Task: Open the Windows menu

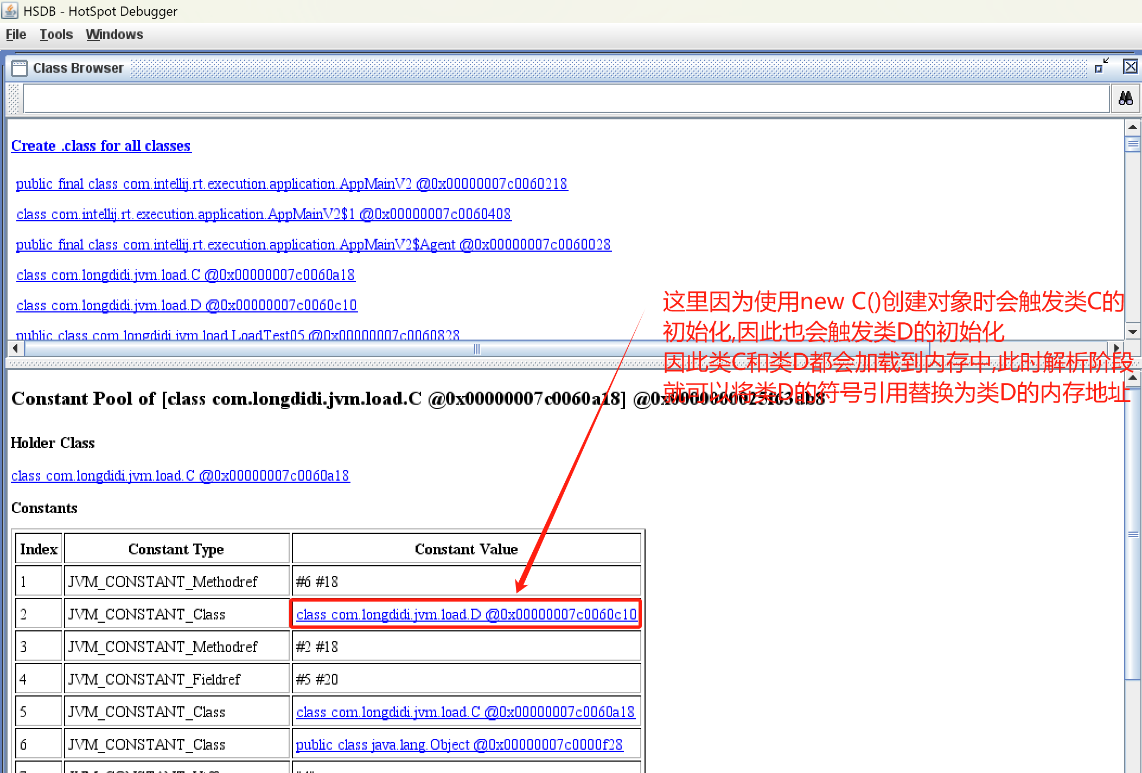Action: tap(114, 35)
